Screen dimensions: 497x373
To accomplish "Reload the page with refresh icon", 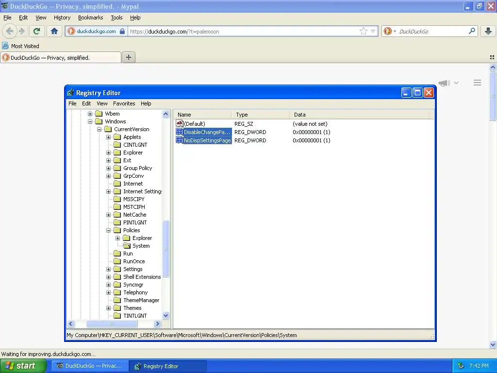I will tap(37, 31).
